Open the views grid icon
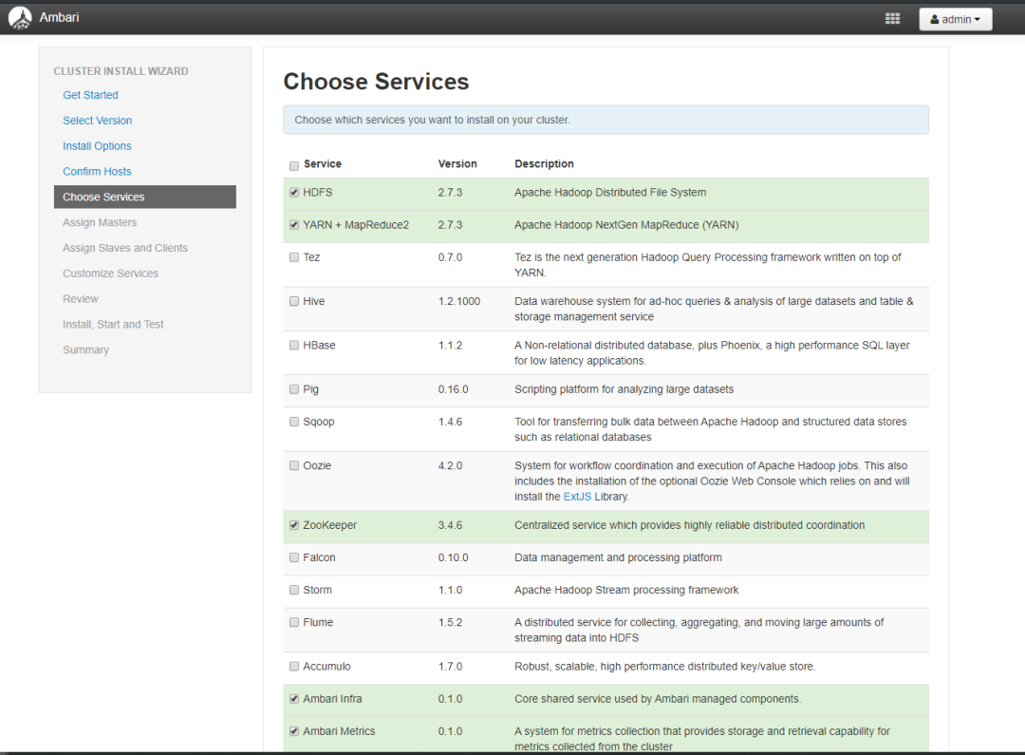The width and height of the screenshot is (1025, 755). tap(892, 19)
